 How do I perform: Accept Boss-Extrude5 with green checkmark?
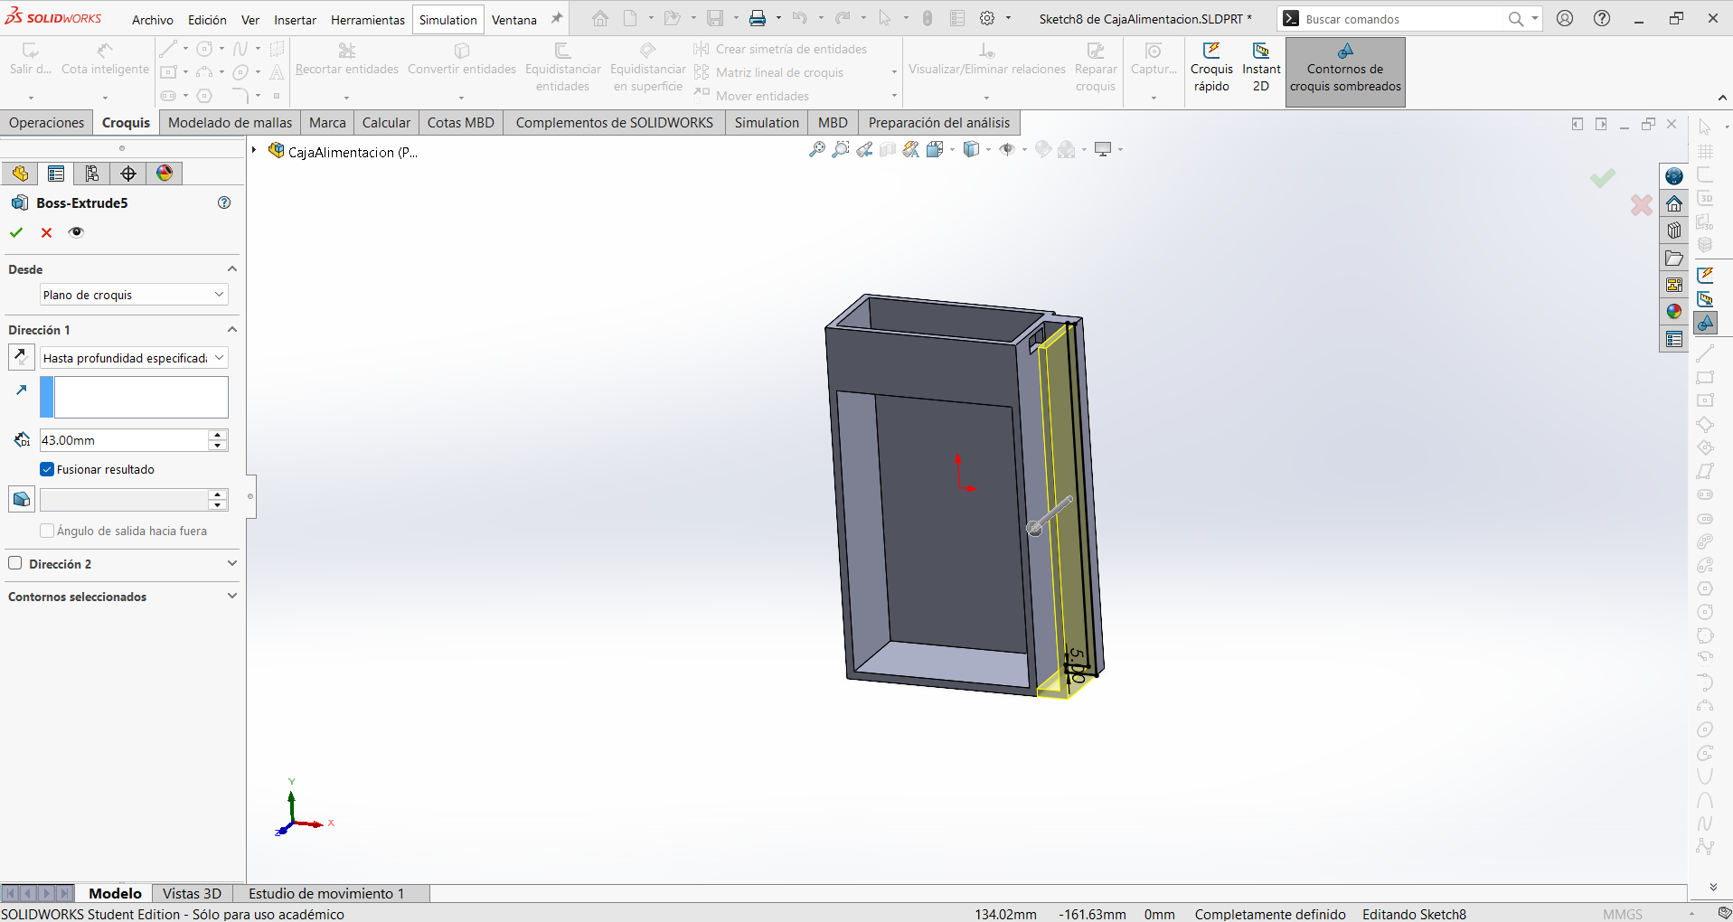click(16, 232)
